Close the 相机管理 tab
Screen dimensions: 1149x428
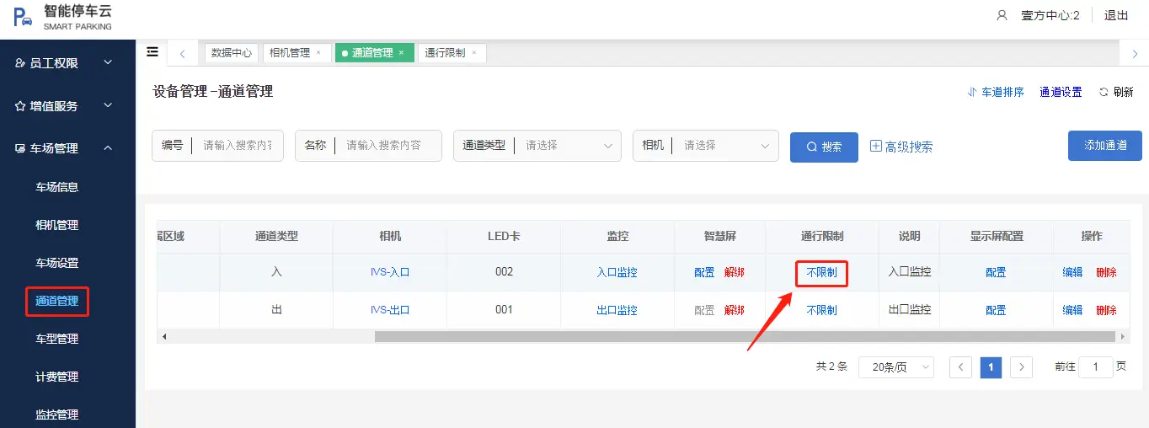point(318,52)
